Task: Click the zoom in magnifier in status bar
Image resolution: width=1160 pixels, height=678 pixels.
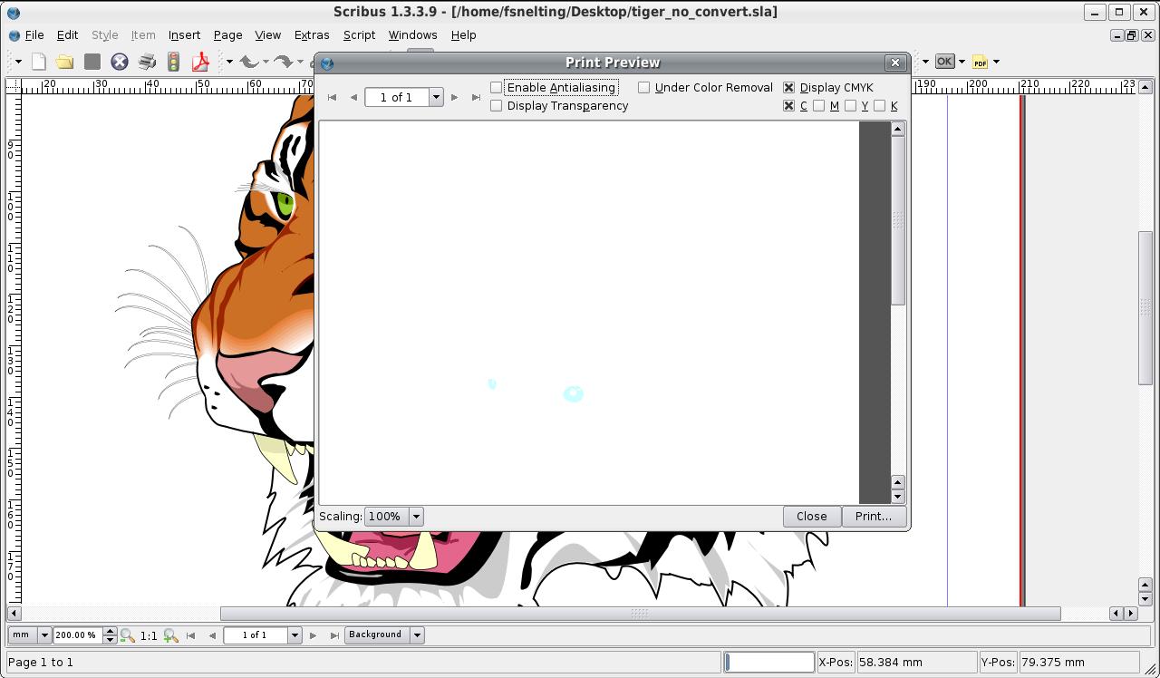Action: click(x=170, y=635)
